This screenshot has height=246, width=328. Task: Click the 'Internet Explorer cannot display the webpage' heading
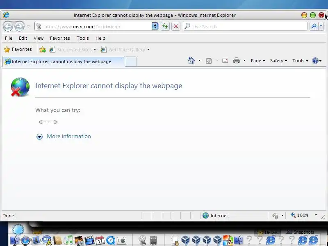(109, 86)
